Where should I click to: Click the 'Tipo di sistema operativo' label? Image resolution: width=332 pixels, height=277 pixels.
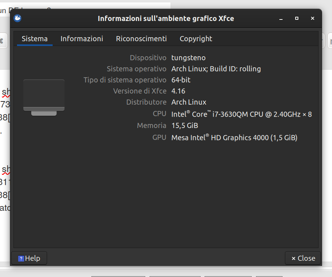(125, 80)
